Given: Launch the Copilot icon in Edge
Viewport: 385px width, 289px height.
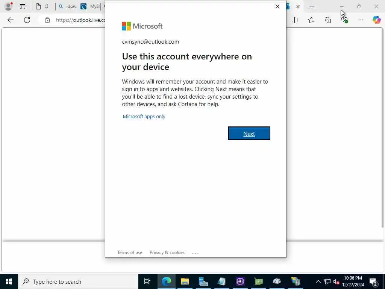Looking at the screenshot, I should point(376,20).
